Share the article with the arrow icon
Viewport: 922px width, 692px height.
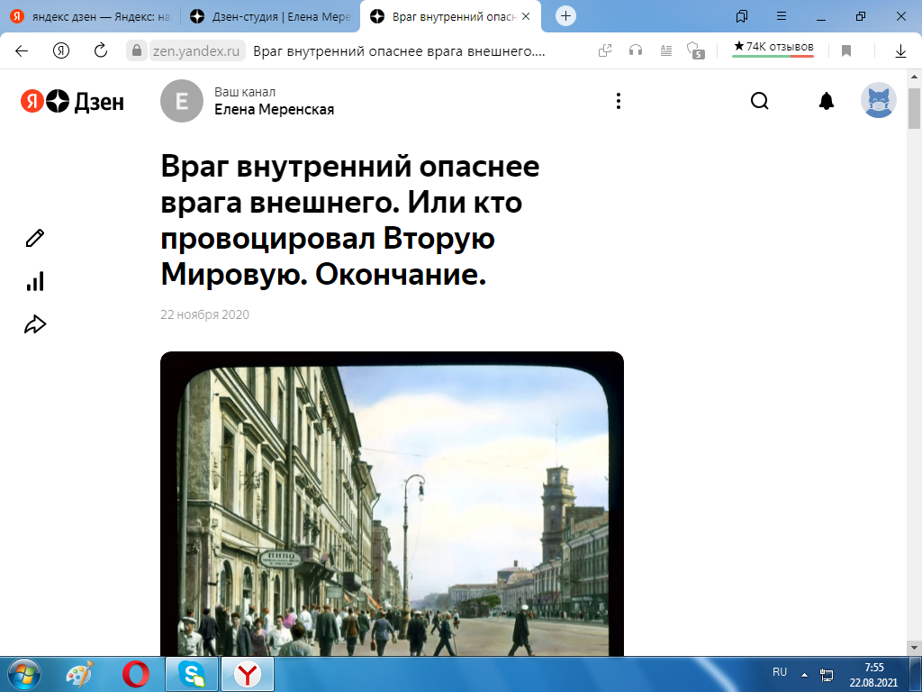[x=35, y=323]
